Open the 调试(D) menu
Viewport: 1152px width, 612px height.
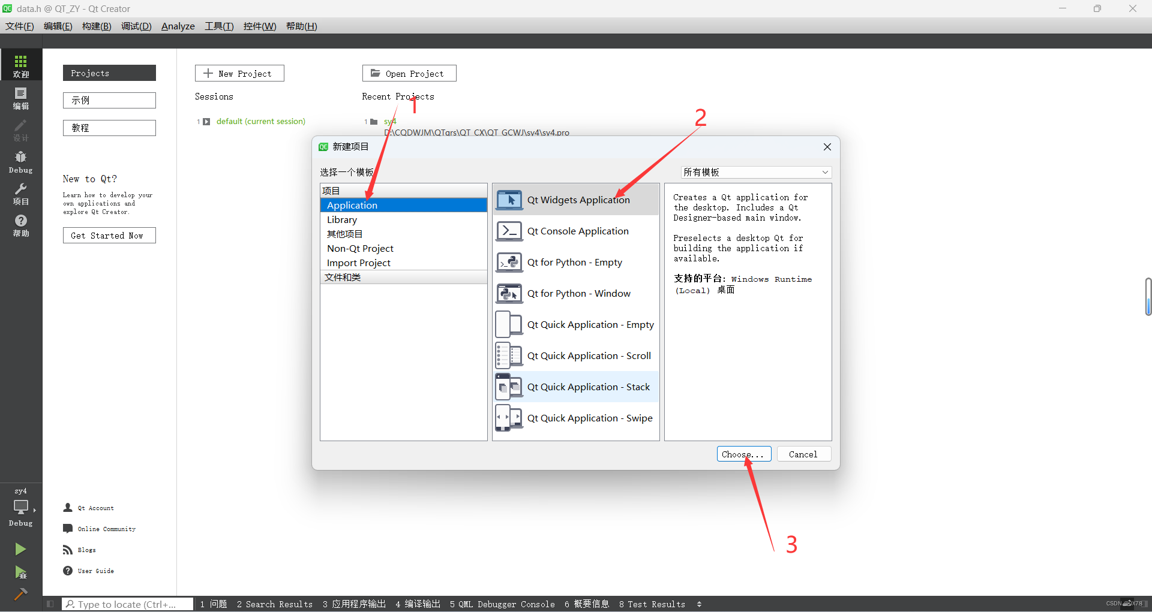click(x=136, y=26)
